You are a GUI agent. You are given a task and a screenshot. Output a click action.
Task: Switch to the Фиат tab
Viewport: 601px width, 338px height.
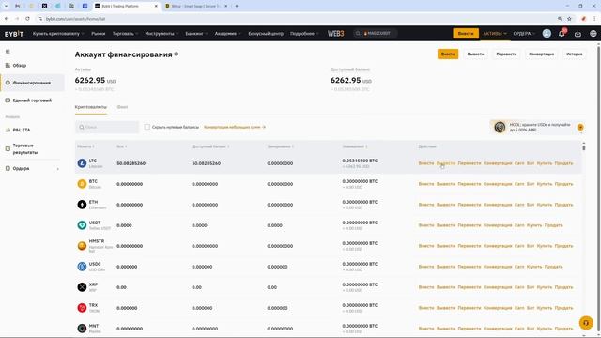(x=122, y=107)
